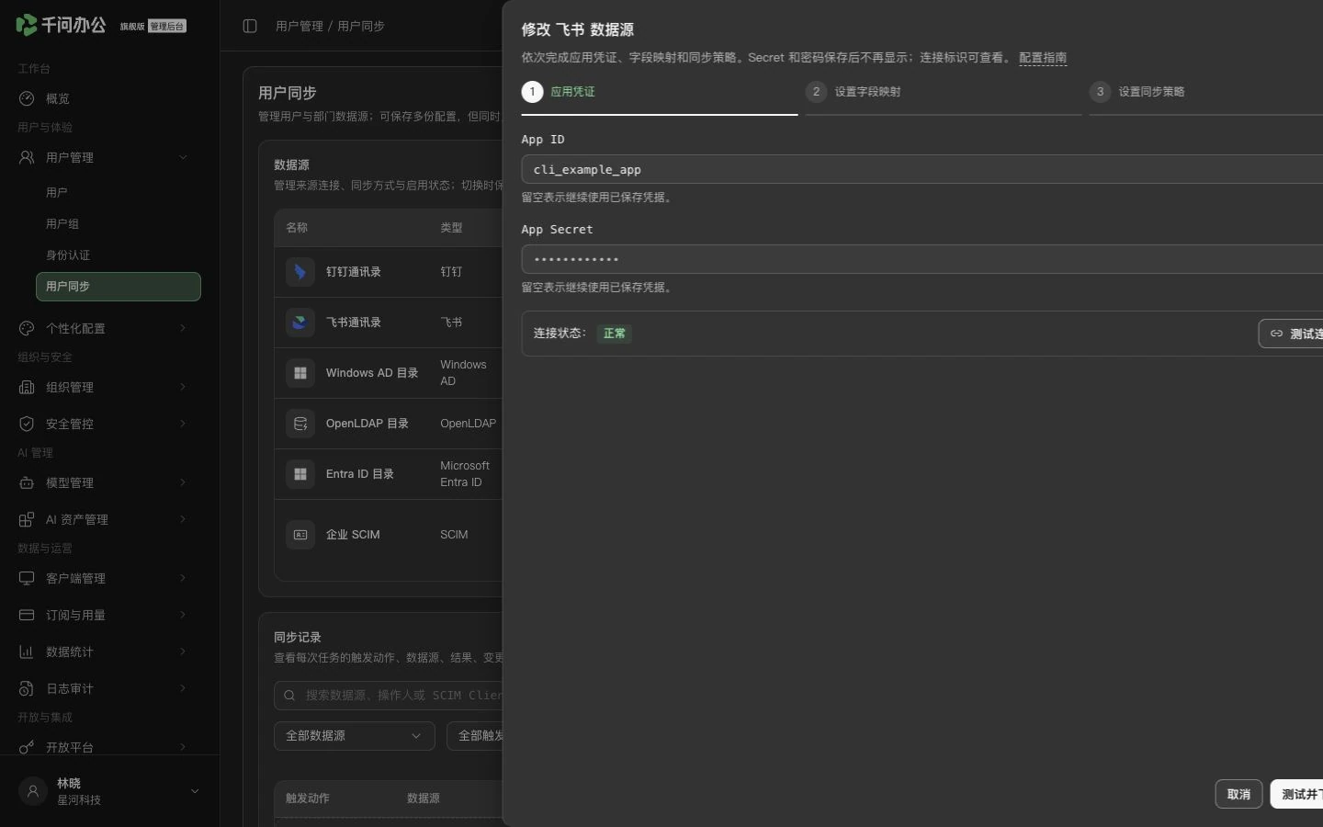Click the 千问办公 logo icon

[x=27, y=25]
